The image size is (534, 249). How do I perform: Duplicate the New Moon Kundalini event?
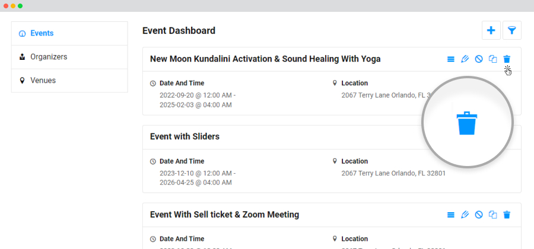(x=493, y=59)
